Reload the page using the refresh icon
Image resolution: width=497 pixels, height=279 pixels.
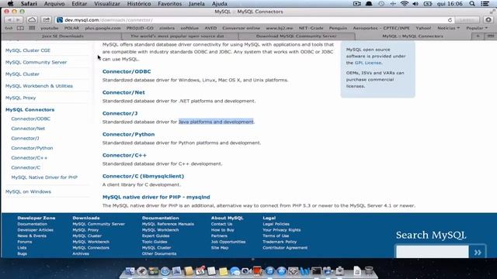point(450,20)
